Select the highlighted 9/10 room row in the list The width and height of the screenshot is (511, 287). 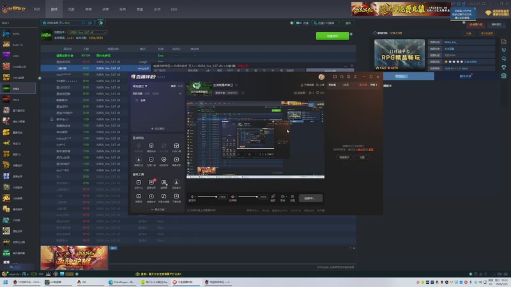[95, 68]
